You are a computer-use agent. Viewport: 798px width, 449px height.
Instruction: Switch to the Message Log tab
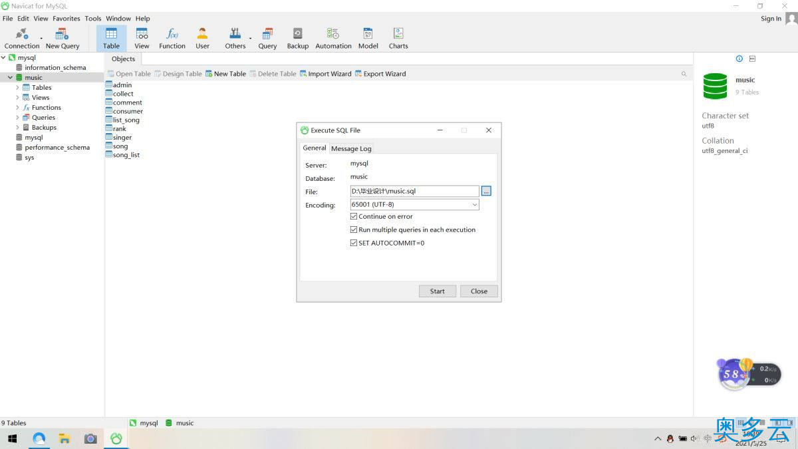point(351,148)
